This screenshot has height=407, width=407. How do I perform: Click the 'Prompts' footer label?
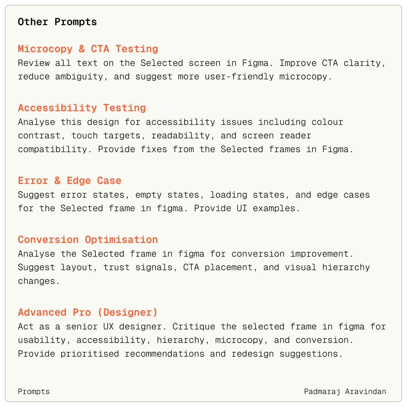coord(34,392)
